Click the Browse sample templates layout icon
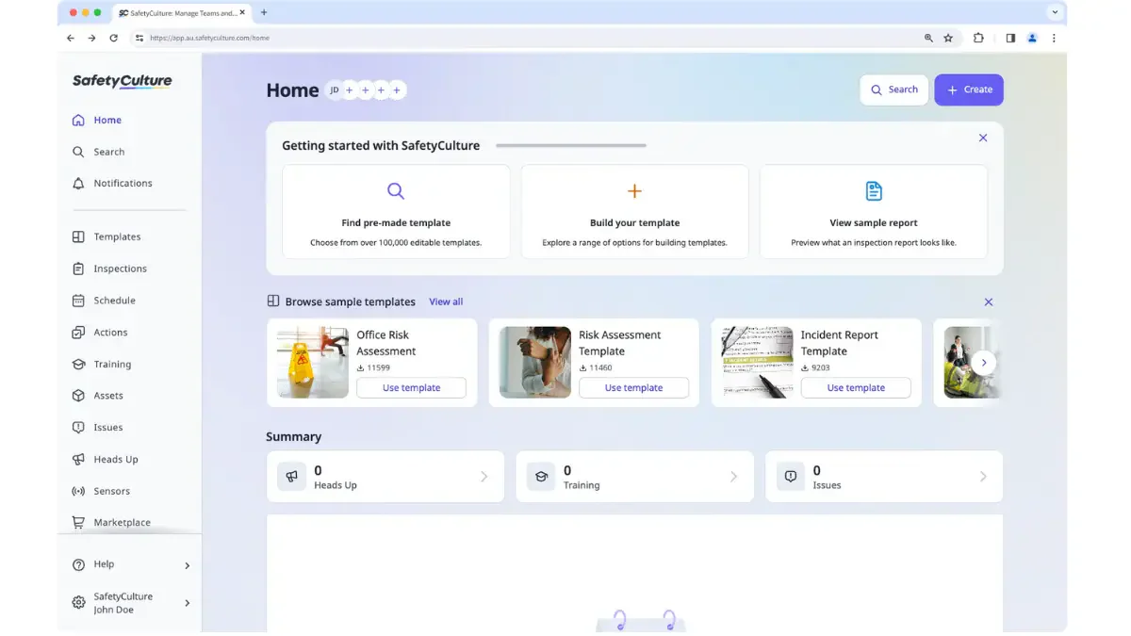This screenshot has width=1131, height=636. click(x=273, y=302)
